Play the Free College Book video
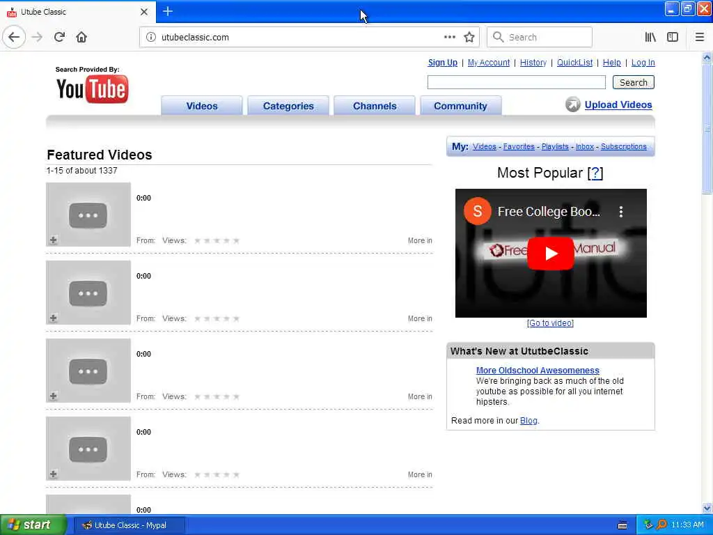 pyautogui.click(x=551, y=254)
